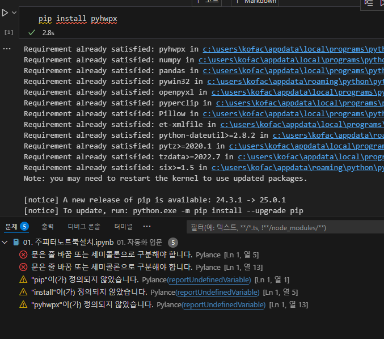Select the "pyhwpx" 정의되지 않았습니다 warning
The image size is (384, 339).
pyautogui.click(x=92, y=305)
